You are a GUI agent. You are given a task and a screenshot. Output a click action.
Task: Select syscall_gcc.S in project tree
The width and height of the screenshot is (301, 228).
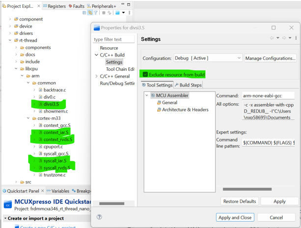coord(56,154)
